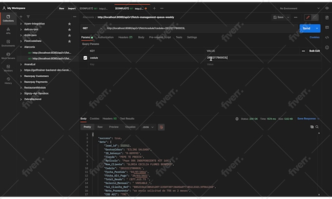Open the code snippet icon in right sidebar
Image resolution: width=332 pixels, height=199 pixels.
point(327,37)
